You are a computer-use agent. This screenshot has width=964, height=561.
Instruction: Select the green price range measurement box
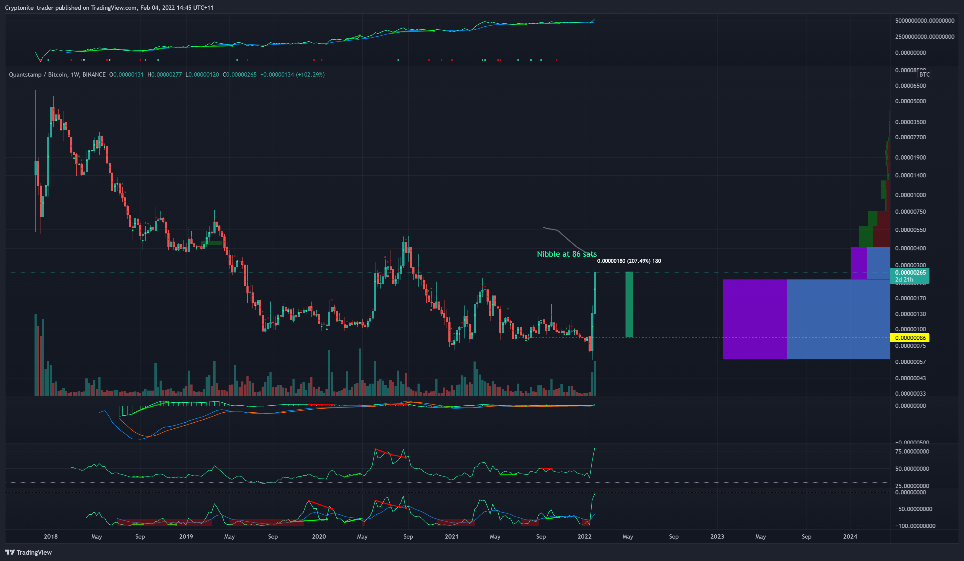coord(629,304)
